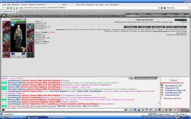This screenshot has height=119, width=191.
Task: Click the hand icon in chat bar
Action: click(174, 110)
